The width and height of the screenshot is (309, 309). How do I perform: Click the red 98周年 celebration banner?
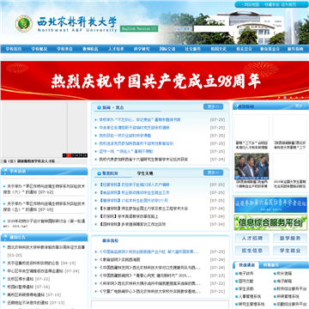[154, 81]
